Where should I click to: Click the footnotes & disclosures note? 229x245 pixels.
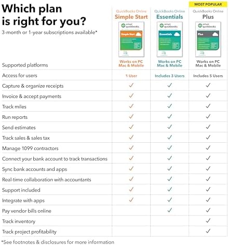[58, 242]
